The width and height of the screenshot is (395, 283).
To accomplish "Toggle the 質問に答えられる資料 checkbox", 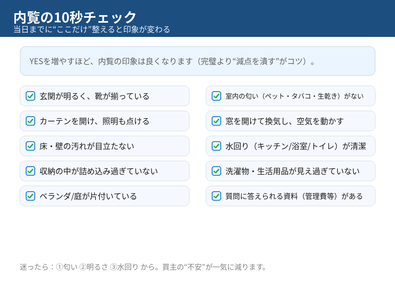I will [217, 196].
